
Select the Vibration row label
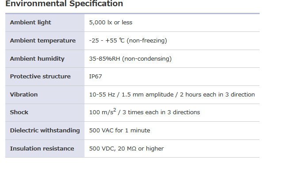coord(24,95)
